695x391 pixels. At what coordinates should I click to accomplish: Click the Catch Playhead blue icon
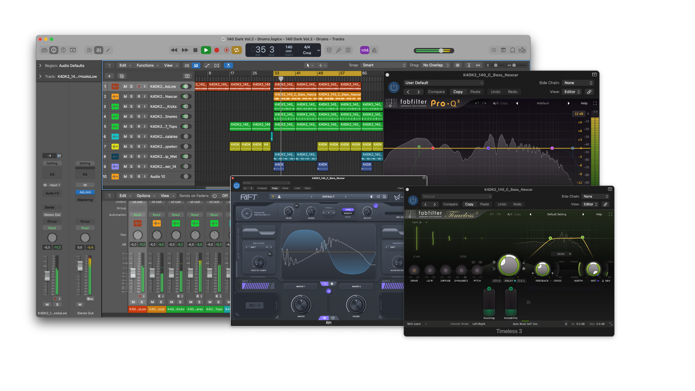click(228, 66)
